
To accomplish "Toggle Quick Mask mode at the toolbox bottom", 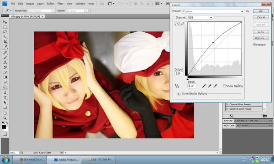I will [x=5, y=134].
